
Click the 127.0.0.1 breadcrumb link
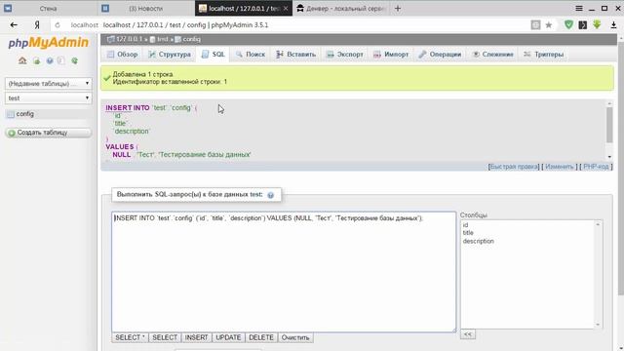tap(129, 39)
